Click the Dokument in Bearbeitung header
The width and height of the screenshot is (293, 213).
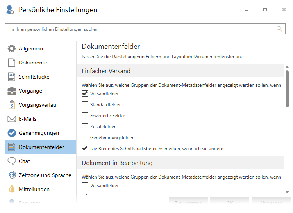click(x=180, y=163)
